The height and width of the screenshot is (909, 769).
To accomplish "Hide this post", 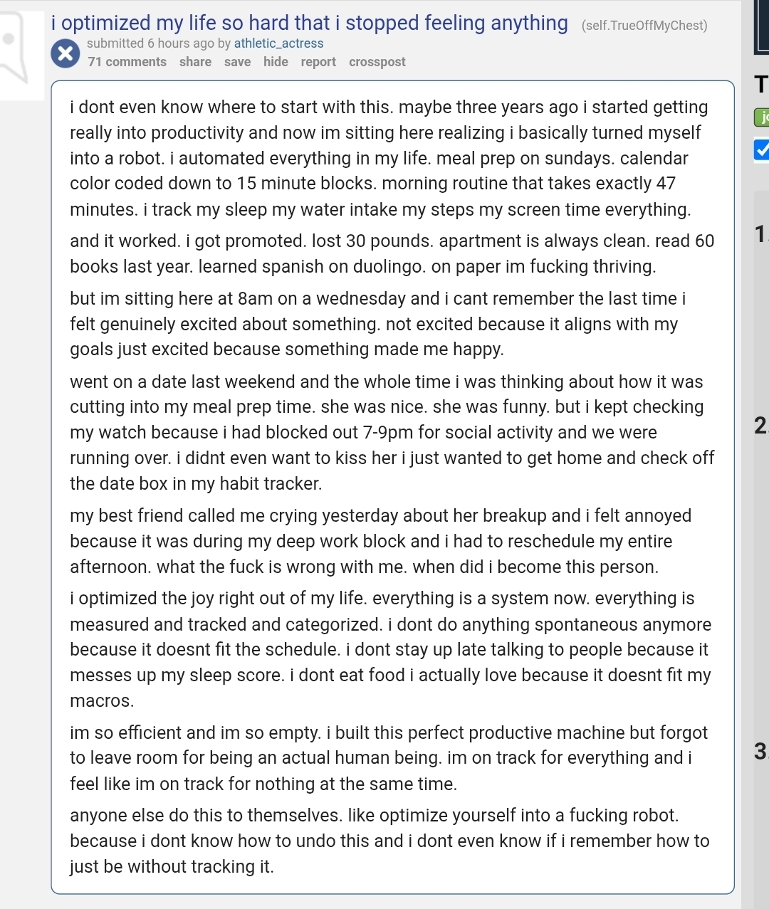I will pyautogui.click(x=276, y=62).
